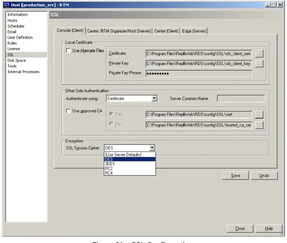287x243 pixels.
Task: Minimize the RTM host window
Action: pos(268,5)
